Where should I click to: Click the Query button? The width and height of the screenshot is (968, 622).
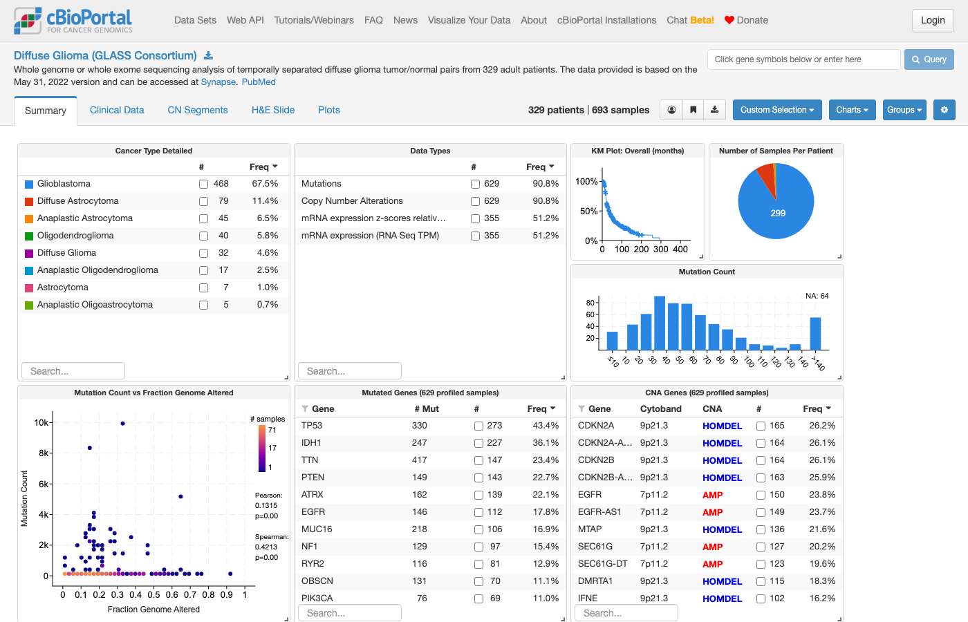[x=929, y=59]
